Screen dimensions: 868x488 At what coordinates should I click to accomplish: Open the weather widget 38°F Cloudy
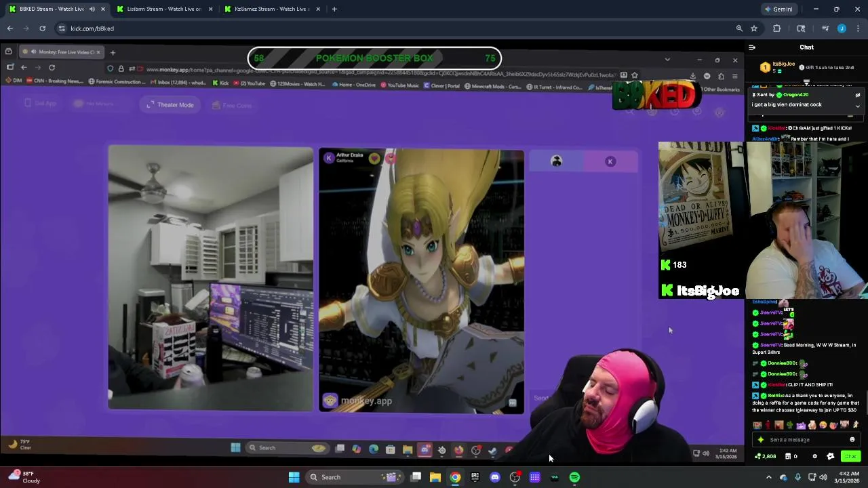pyautogui.click(x=24, y=477)
